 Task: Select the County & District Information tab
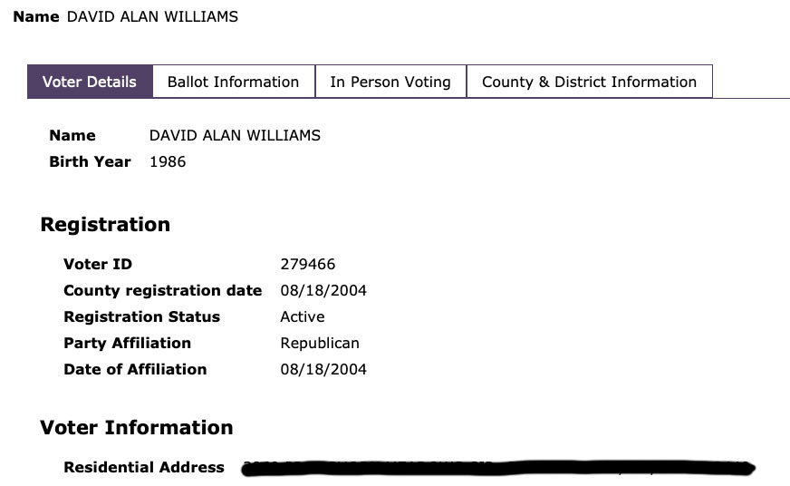pos(589,82)
